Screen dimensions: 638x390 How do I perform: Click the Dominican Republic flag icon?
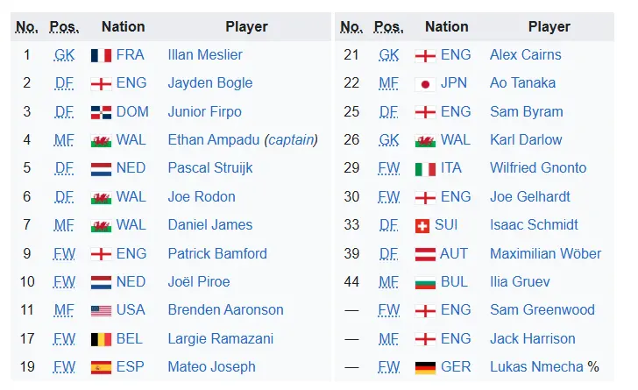coord(101,112)
